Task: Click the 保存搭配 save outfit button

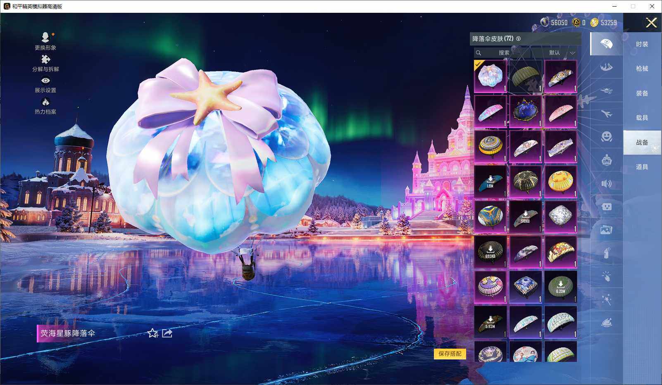Action: [x=450, y=354]
